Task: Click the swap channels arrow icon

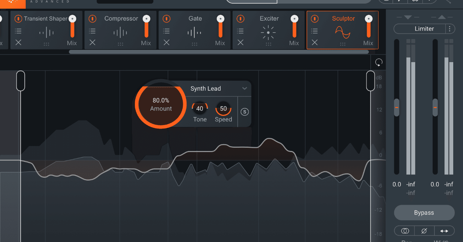Action: click(x=444, y=231)
